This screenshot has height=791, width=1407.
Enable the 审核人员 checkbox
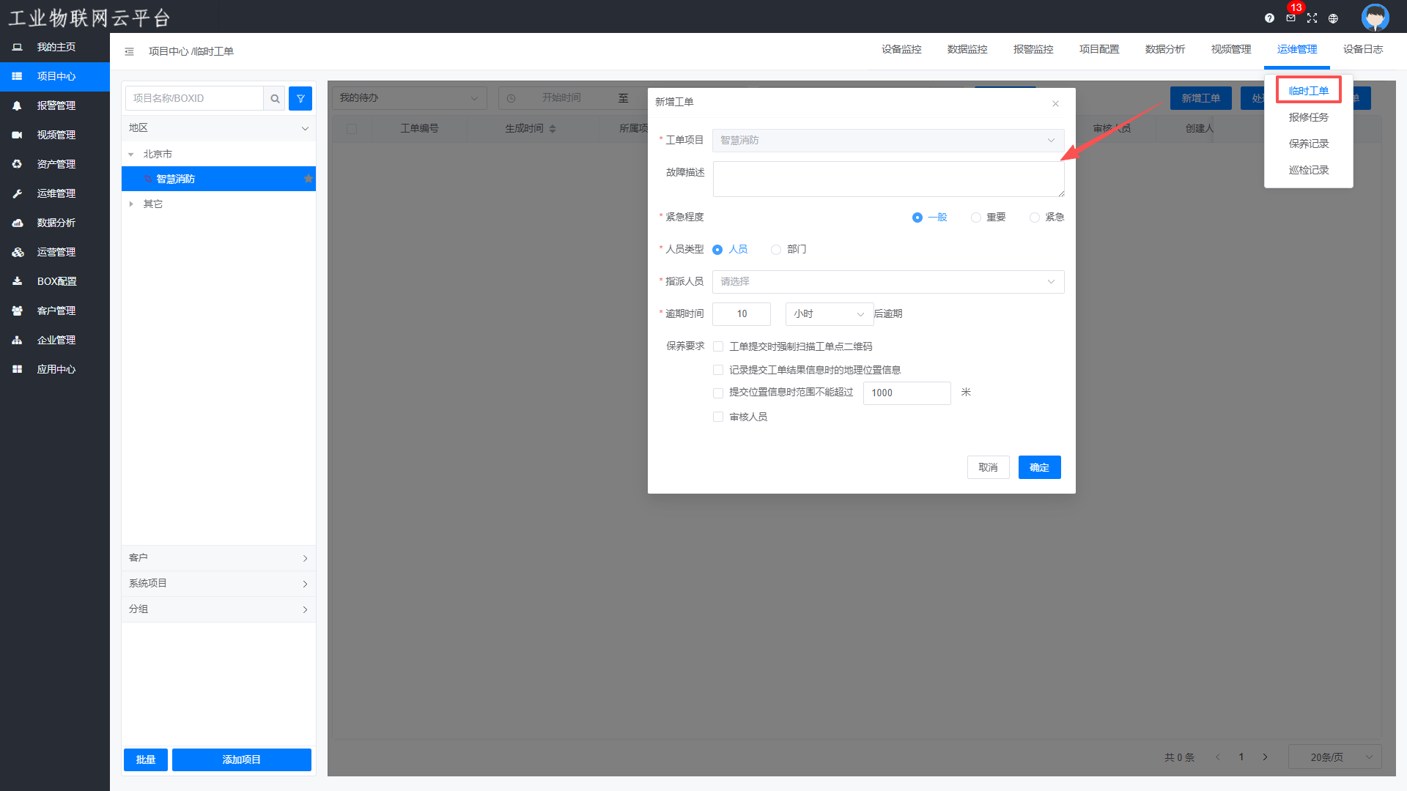tap(718, 417)
